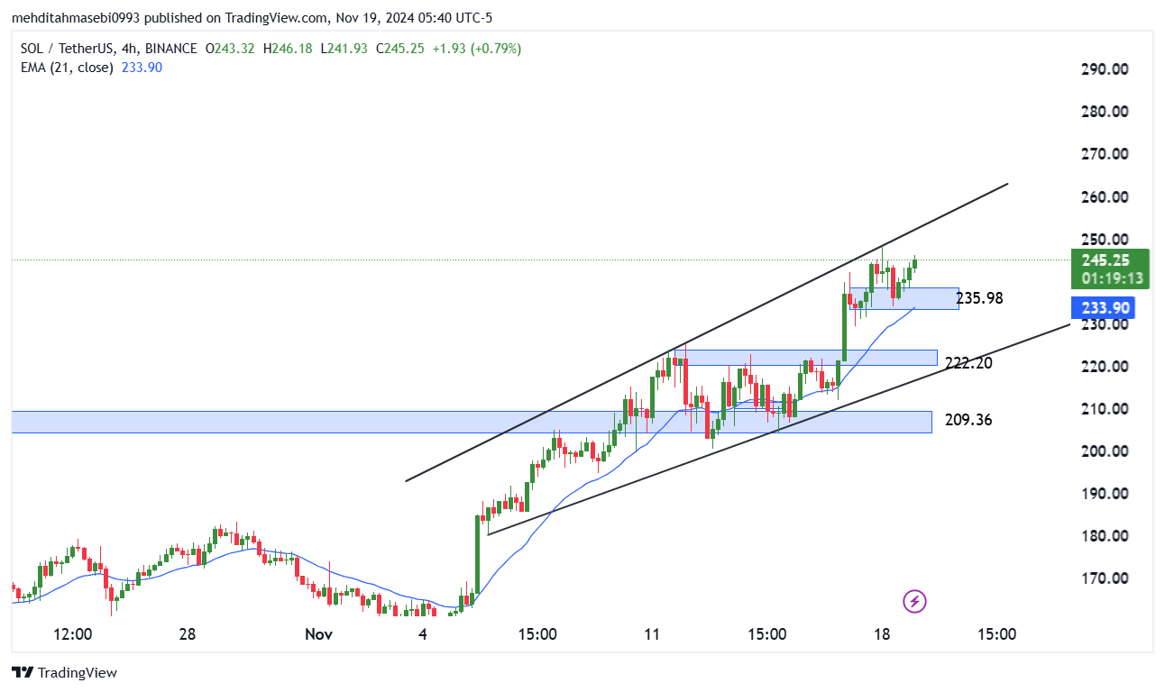Screen dimensions: 1165x692
Task: Click the 170.00 price axis label
Action: pyautogui.click(x=1105, y=578)
